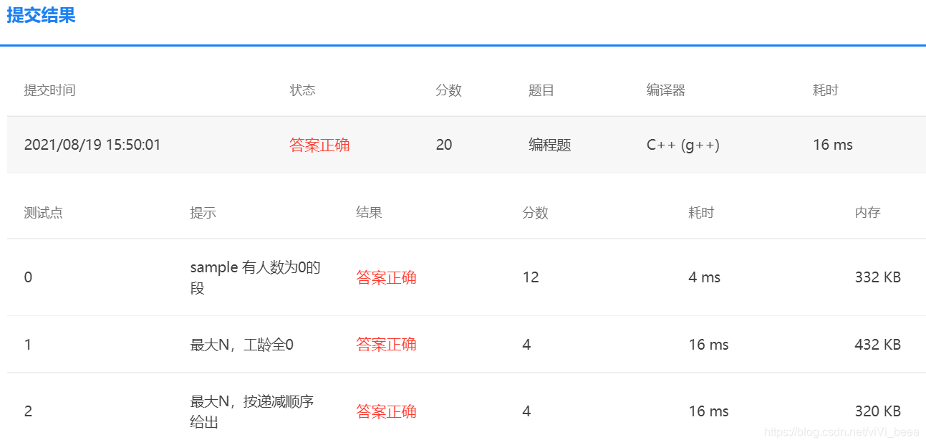This screenshot has height=445, width=926.
Task: Click the 提交结果 heading
Action: [41, 16]
